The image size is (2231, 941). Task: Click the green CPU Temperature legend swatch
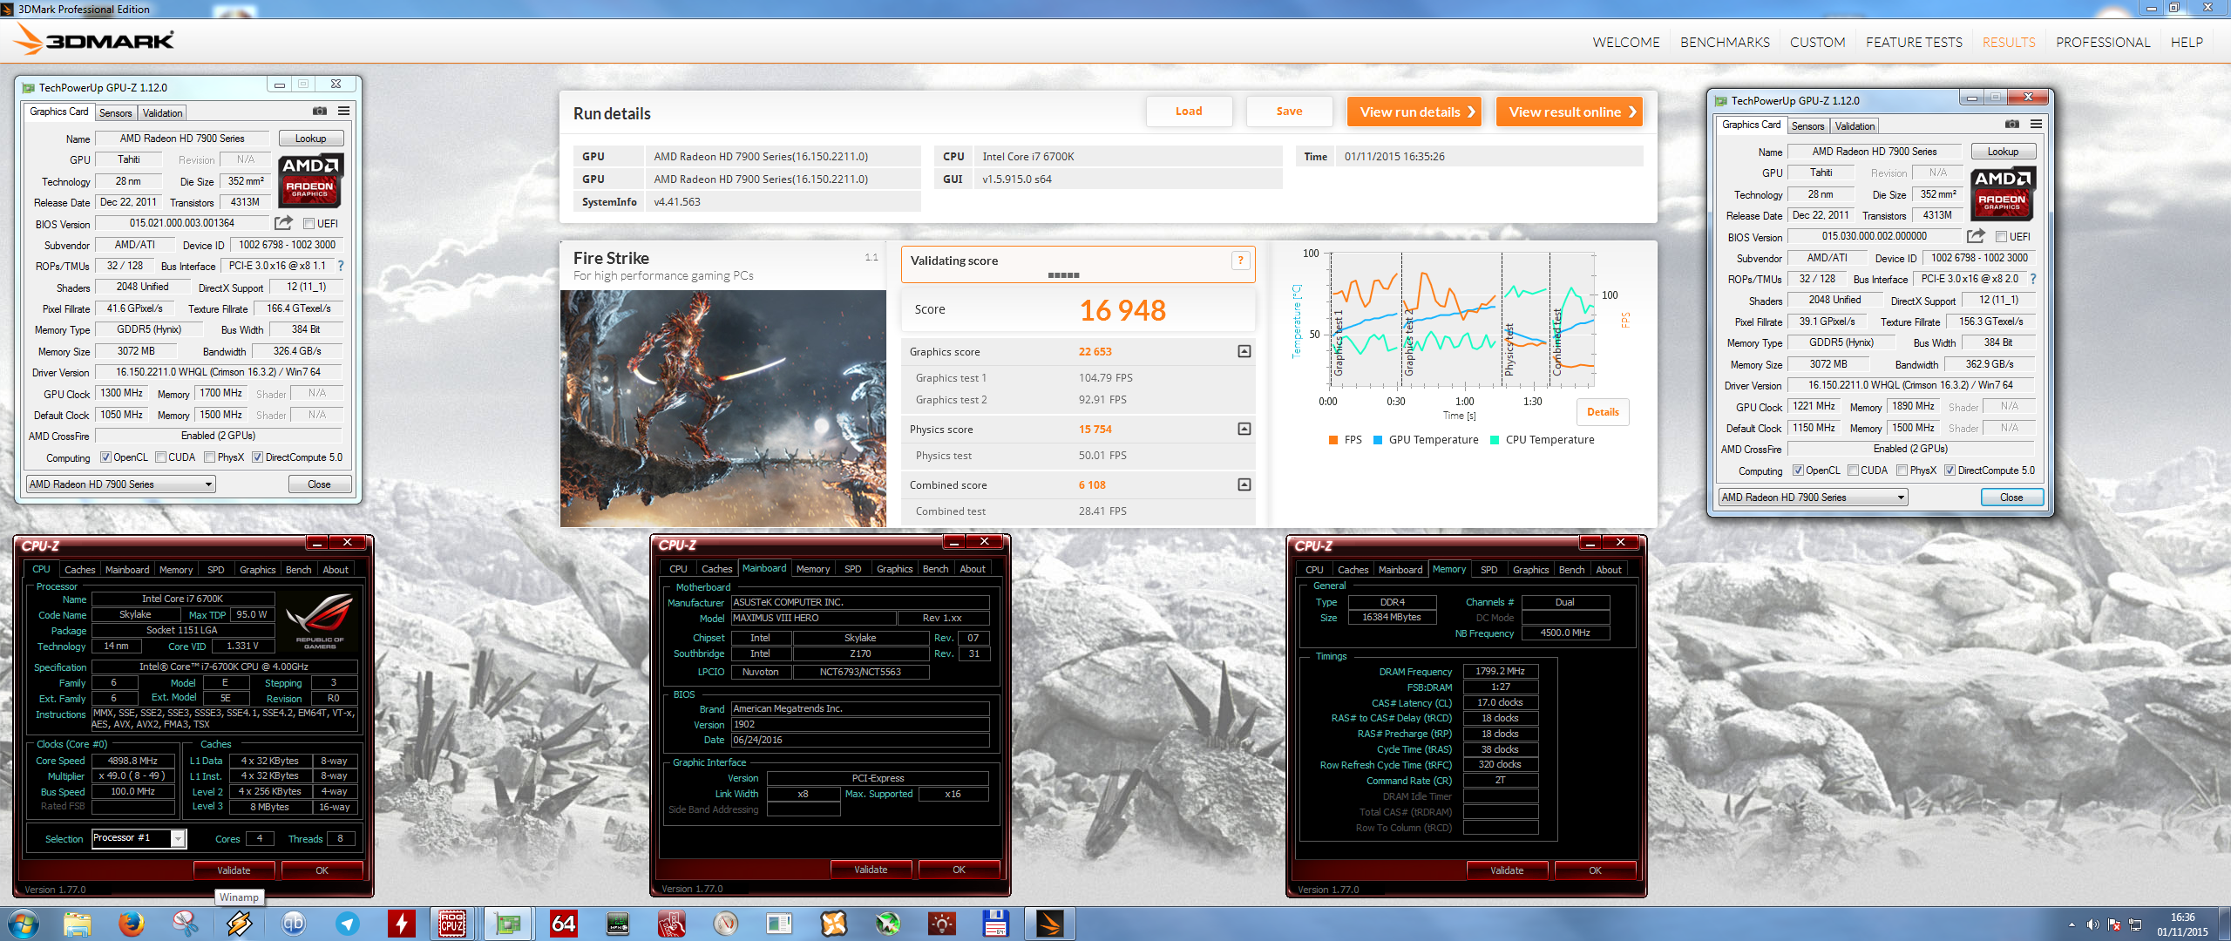(x=1494, y=440)
